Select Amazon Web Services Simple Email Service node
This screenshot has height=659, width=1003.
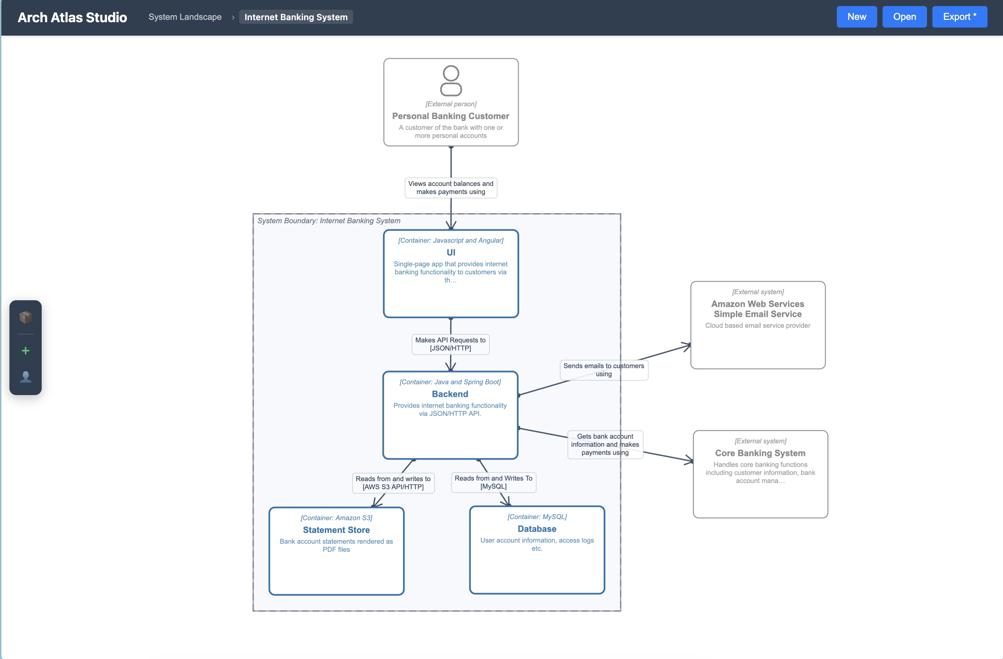(758, 325)
